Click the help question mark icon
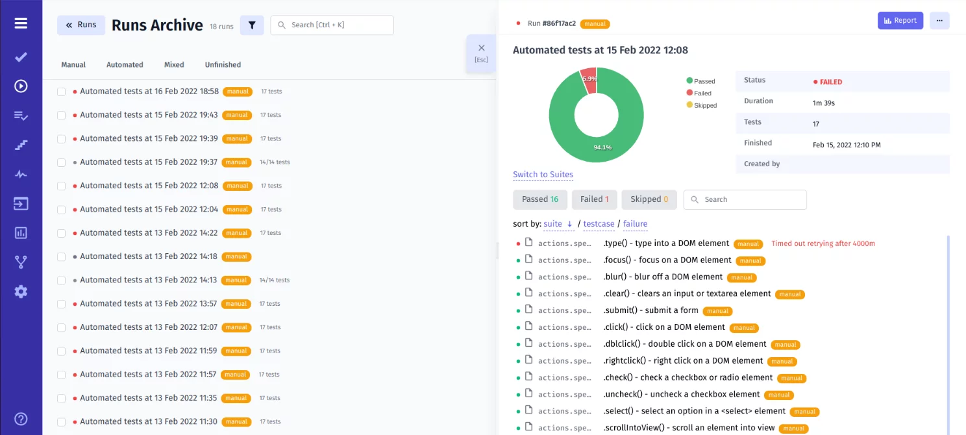 click(x=21, y=419)
